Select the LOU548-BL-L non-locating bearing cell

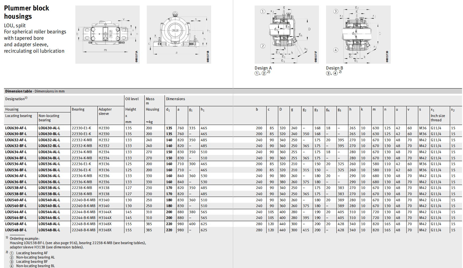click(49, 230)
